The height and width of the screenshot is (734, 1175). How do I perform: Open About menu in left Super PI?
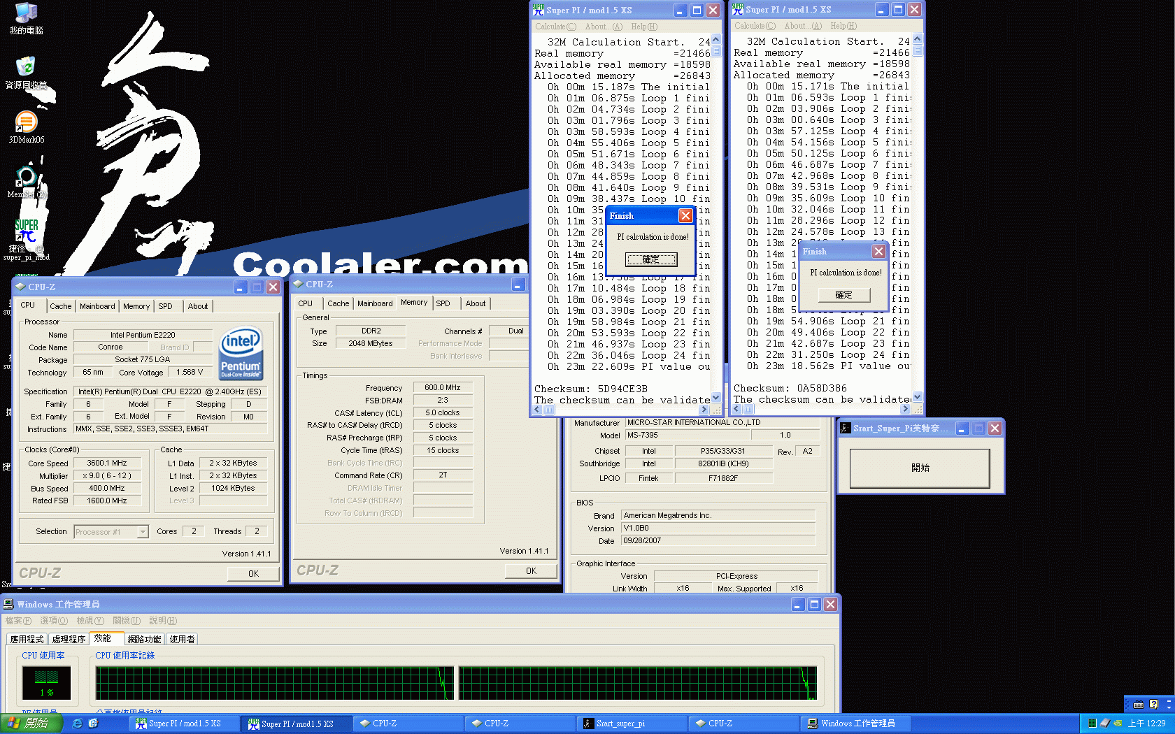click(x=604, y=27)
